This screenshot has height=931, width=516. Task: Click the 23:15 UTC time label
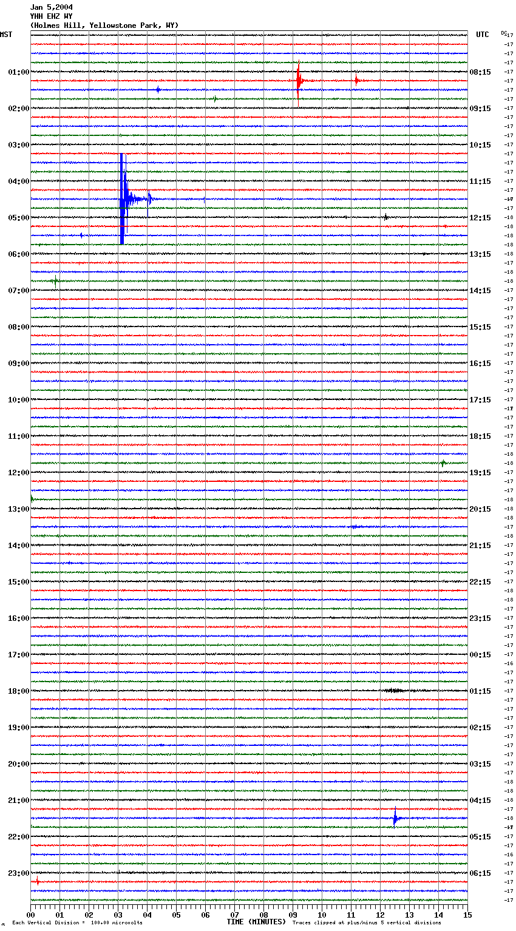pyautogui.click(x=480, y=618)
